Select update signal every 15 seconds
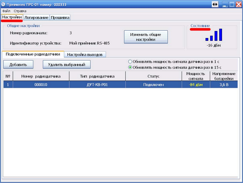Screen dimensions: 243x183 coord(130,67)
